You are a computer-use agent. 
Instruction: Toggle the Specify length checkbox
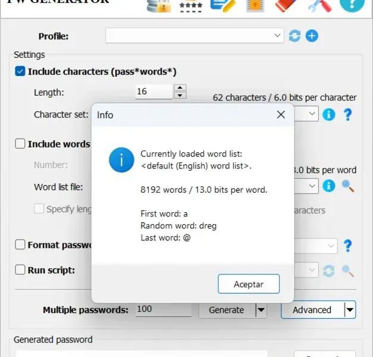point(39,209)
